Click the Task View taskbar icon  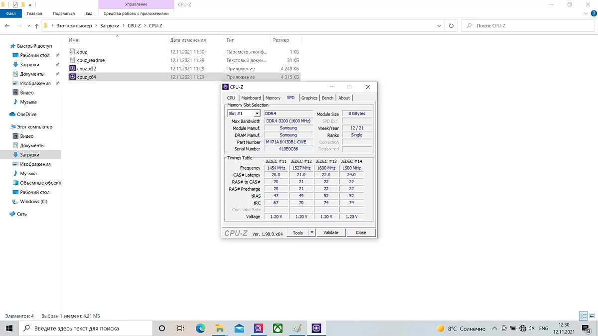pos(181,329)
